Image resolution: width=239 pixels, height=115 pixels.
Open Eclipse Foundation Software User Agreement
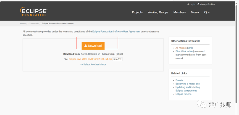[x=116, y=32]
